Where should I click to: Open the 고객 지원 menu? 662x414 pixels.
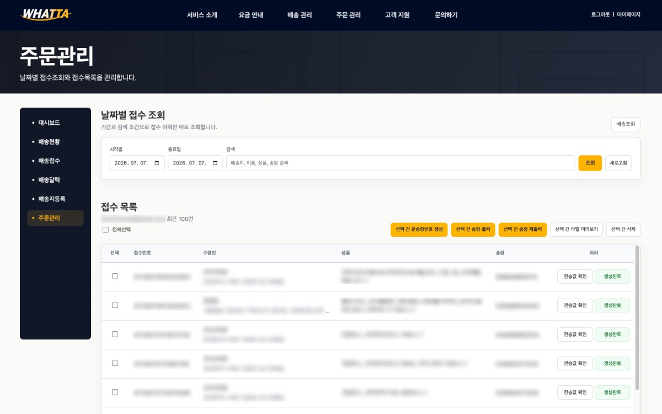(397, 15)
